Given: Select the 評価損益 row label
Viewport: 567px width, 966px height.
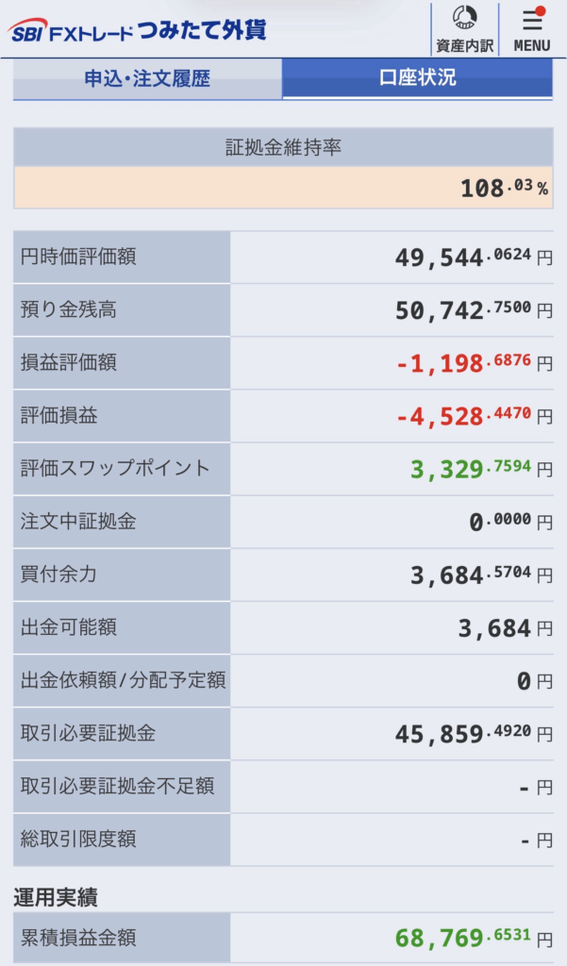Looking at the screenshot, I should (x=122, y=416).
